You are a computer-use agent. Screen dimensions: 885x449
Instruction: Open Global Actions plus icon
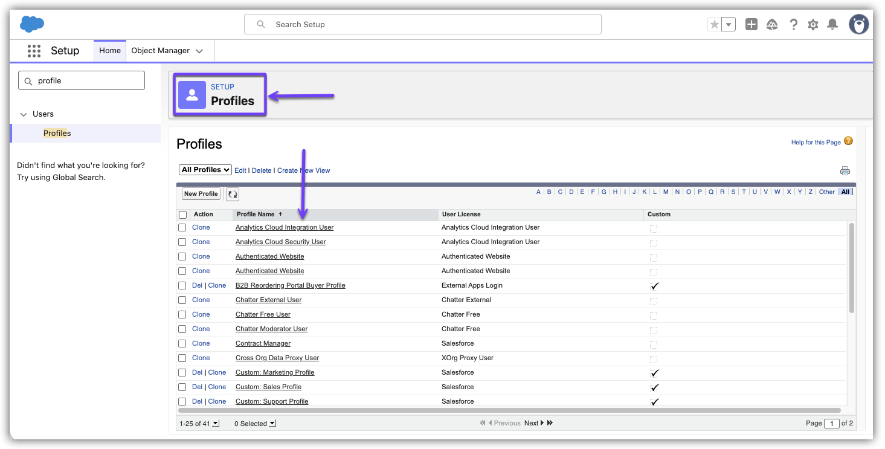(751, 25)
